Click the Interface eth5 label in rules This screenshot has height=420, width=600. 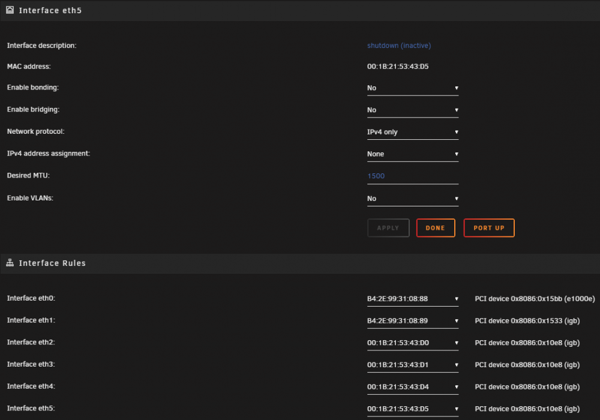click(x=31, y=409)
